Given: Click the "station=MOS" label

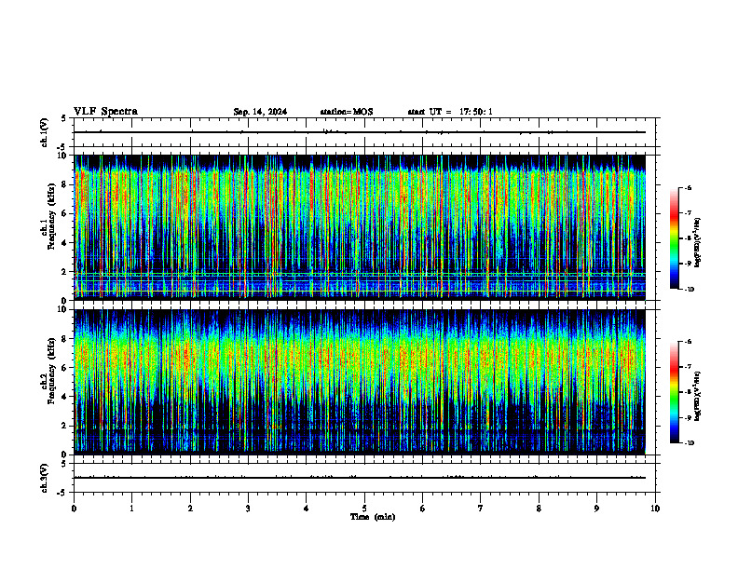Looking at the screenshot, I should pyautogui.click(x=347, y=112).
